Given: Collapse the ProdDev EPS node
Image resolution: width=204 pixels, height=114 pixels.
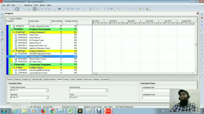Looking at the screenshot, I should point(10,29).
